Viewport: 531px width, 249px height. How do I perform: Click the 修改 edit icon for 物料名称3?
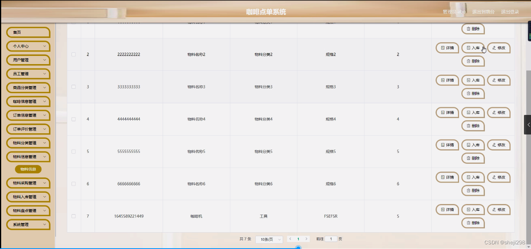tap(499, 80)
